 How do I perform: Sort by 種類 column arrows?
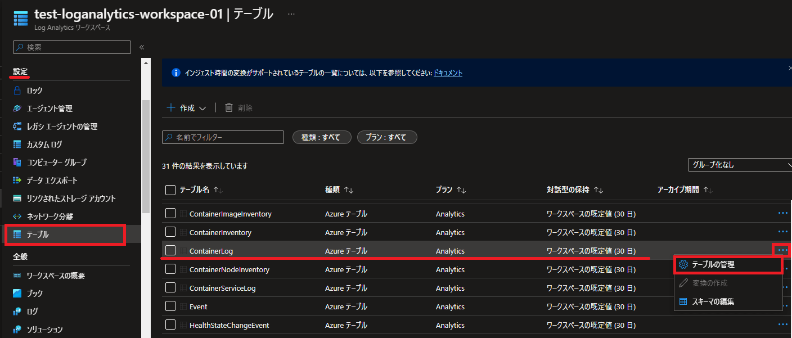pos(348,190)
